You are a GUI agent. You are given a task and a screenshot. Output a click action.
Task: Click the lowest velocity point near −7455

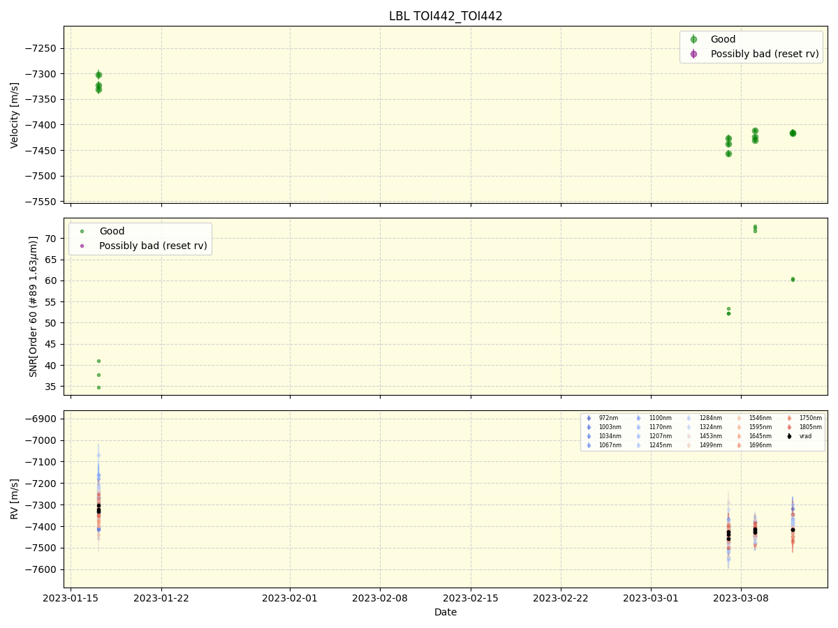[728, 154]
